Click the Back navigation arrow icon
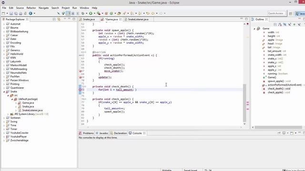 pos(153,13)
